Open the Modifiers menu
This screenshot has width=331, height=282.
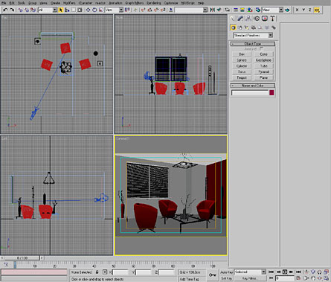69,3
